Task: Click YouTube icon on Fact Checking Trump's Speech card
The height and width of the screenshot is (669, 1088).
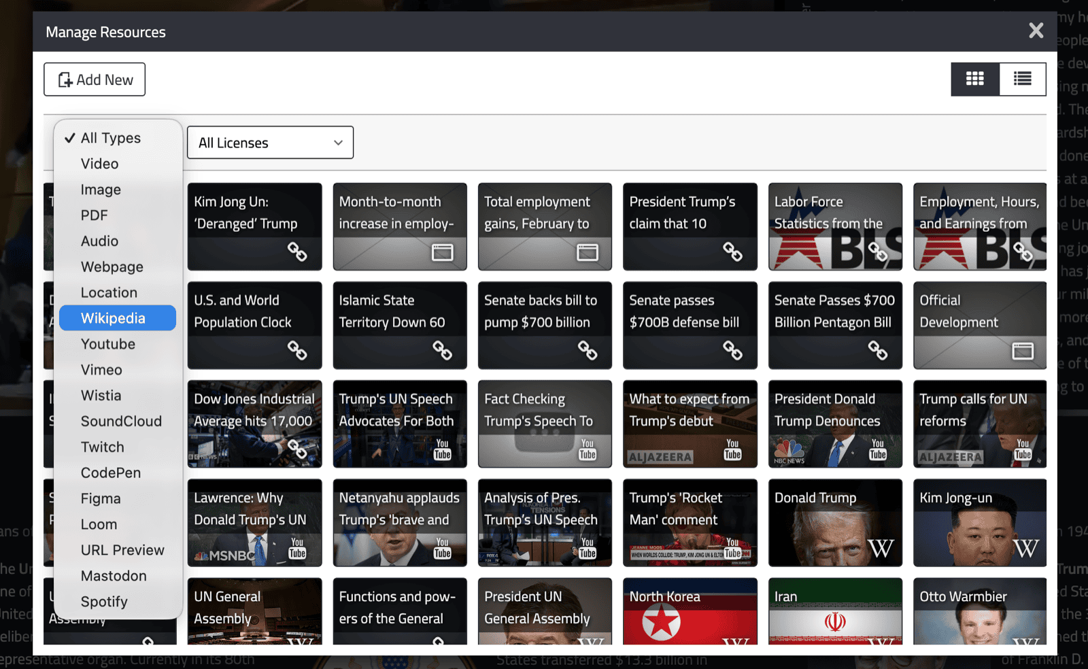Action: click(x=588, y=449)
